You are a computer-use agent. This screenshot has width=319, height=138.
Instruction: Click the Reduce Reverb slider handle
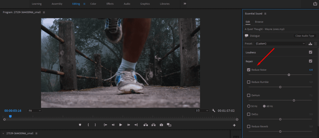pos(280,131)
